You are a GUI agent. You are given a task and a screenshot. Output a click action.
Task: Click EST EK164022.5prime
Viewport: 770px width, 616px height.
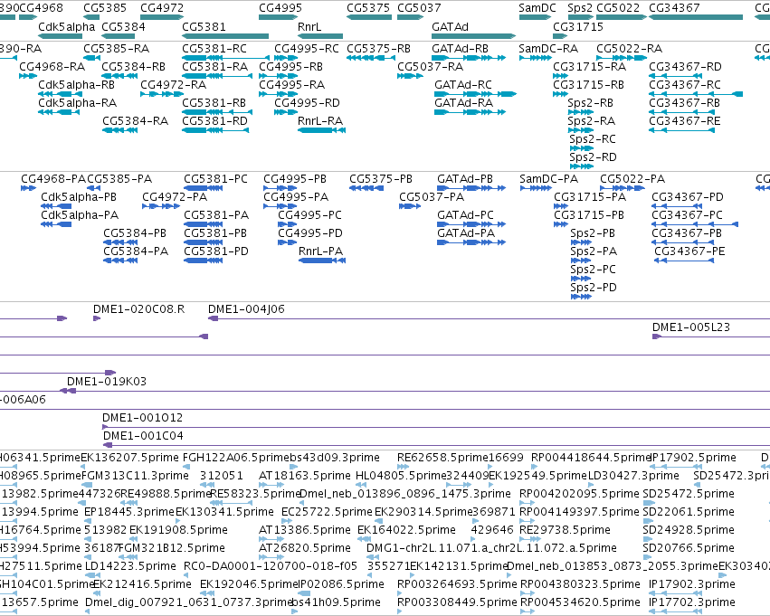point(406,529)
